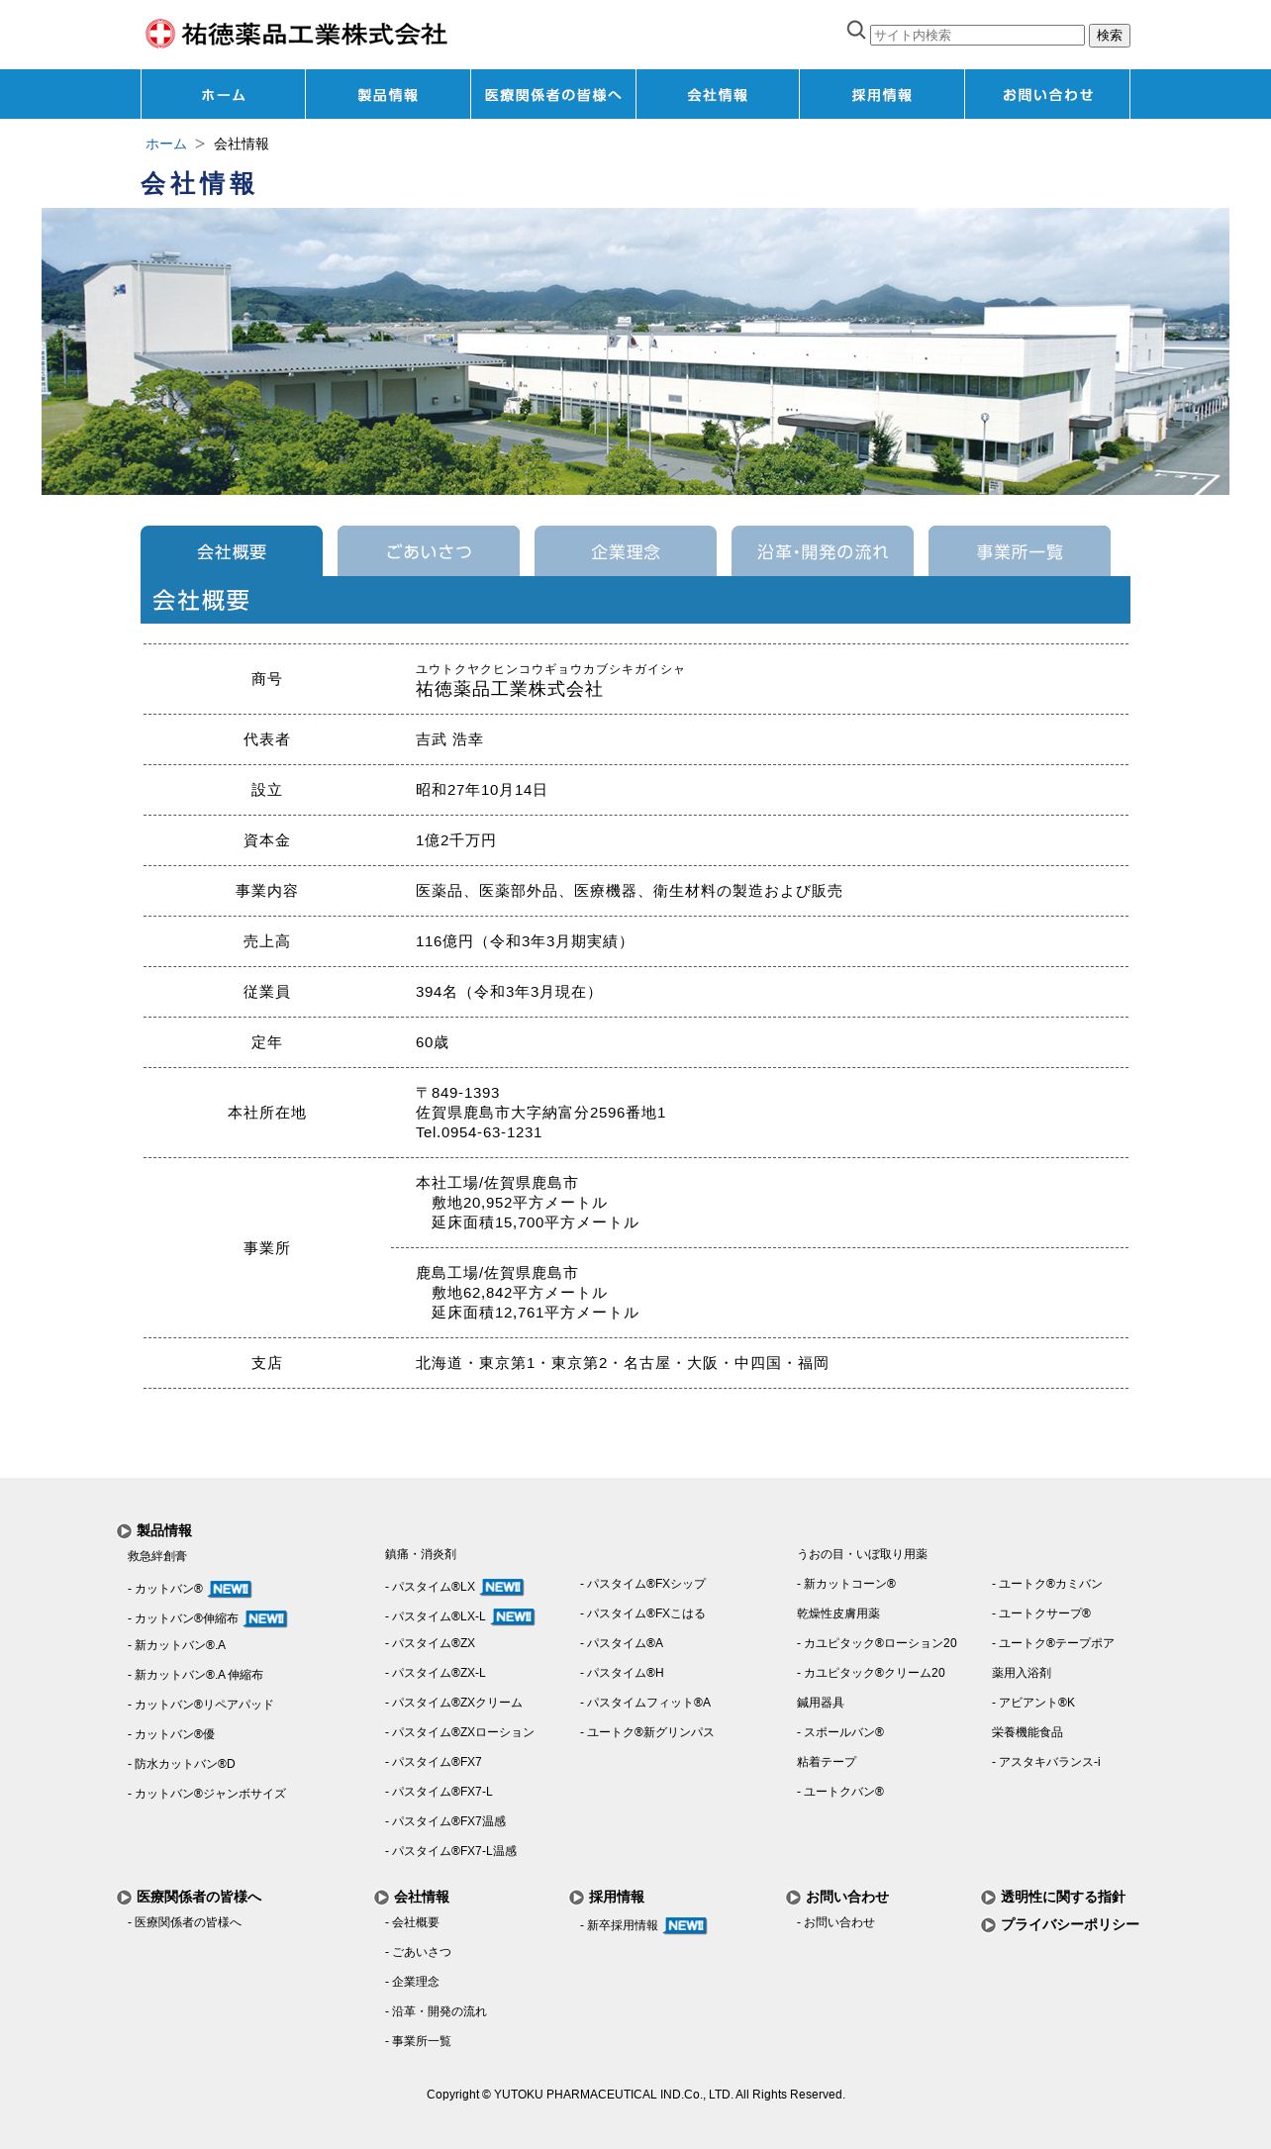Open footer link 防水カットバン®D
The width and height of the screenshot is (1271, 2149).
tap(181, 1764)
